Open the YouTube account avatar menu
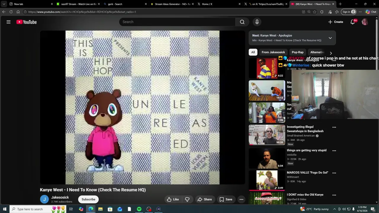This screenshot has width=379, height=213. point(365,22)
